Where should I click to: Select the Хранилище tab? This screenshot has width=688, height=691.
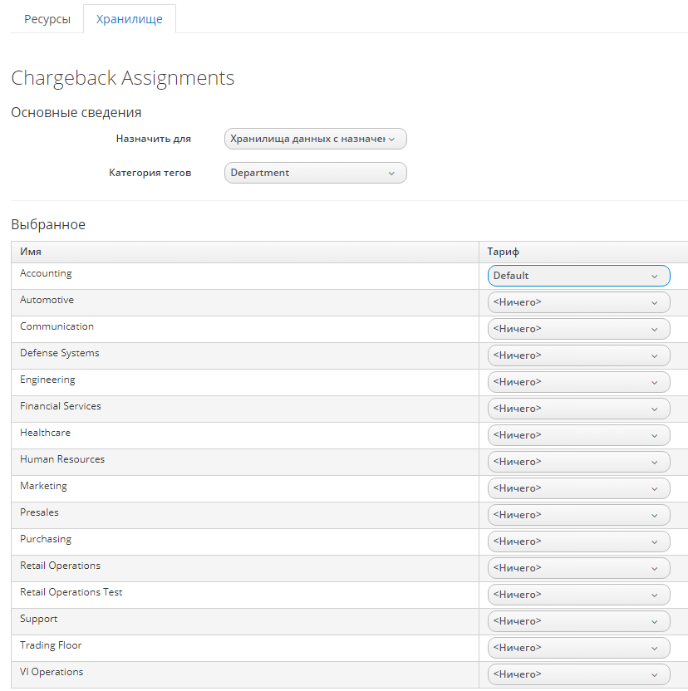click(x=129, y=19)
